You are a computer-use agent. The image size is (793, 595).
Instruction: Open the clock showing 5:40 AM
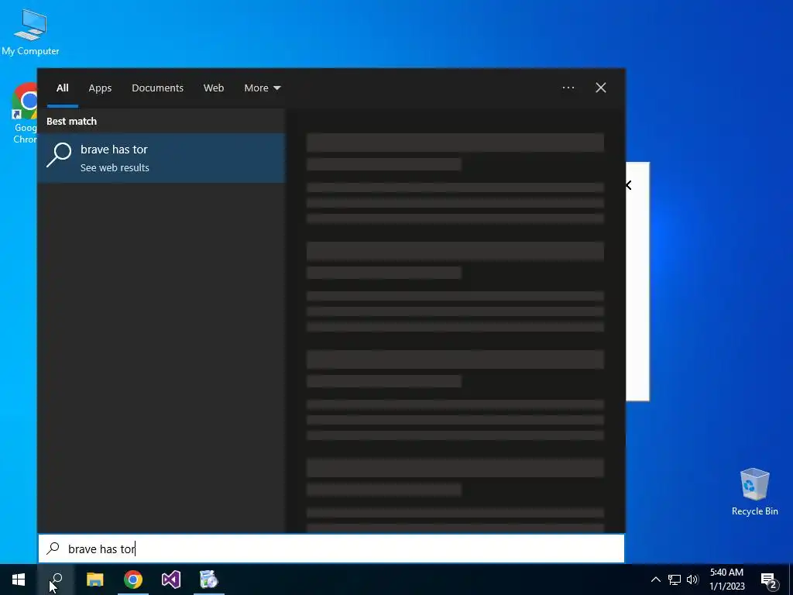click(726, 580)
